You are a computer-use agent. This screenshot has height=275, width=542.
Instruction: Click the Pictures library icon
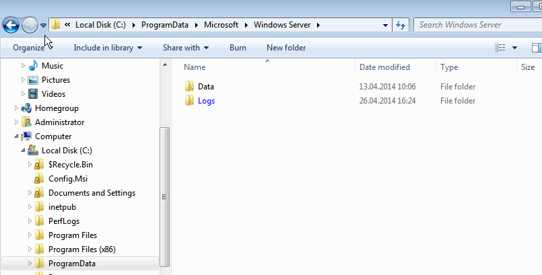coord(33,80)
